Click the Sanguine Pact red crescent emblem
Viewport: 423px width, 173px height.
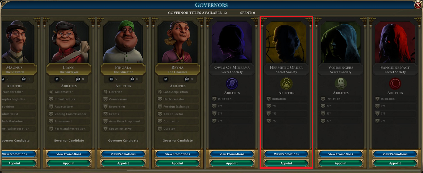395,84
